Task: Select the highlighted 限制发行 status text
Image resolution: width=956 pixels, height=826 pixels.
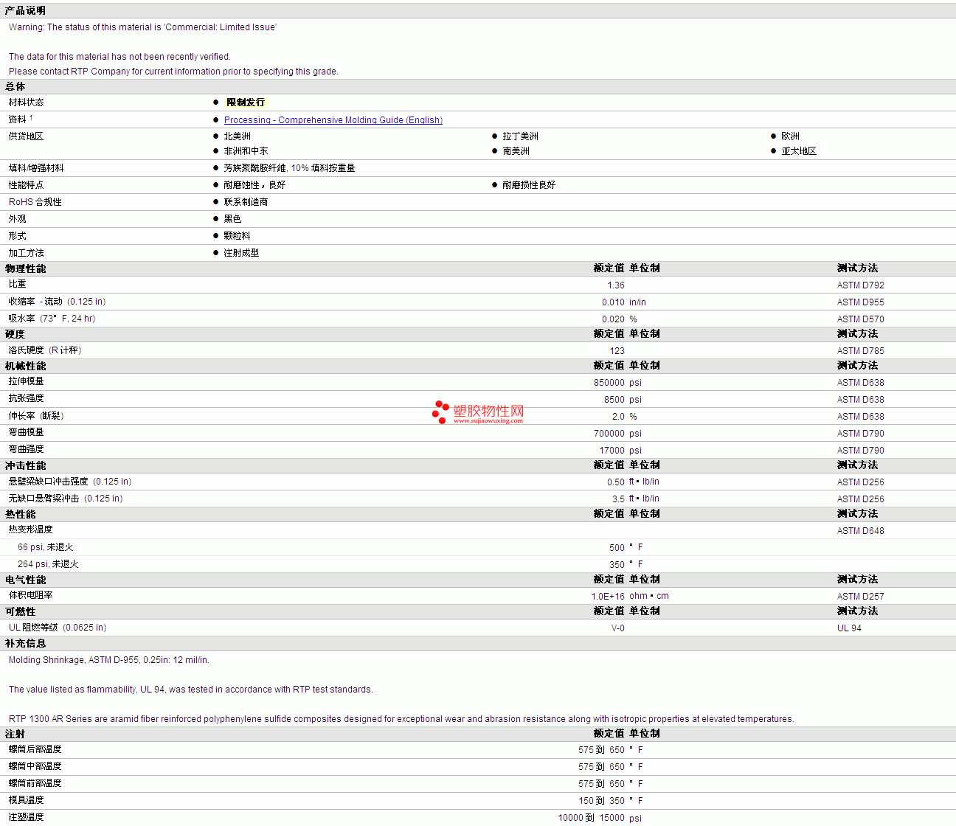Action: point(245,103)
